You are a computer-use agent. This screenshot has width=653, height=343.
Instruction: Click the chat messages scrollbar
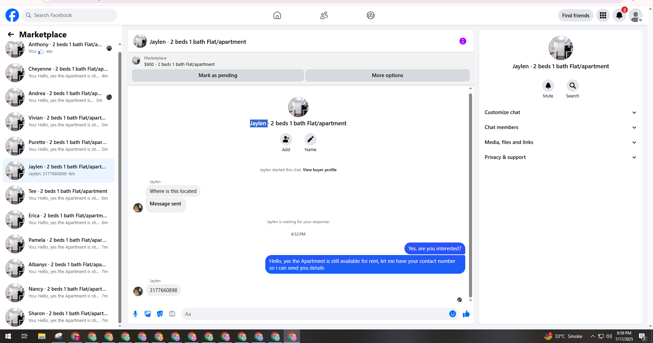click(x=470, y=195)
